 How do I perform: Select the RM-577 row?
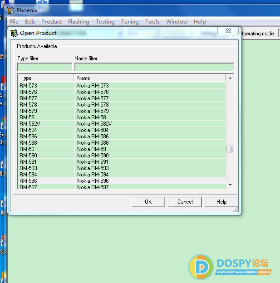click(122, 98)
